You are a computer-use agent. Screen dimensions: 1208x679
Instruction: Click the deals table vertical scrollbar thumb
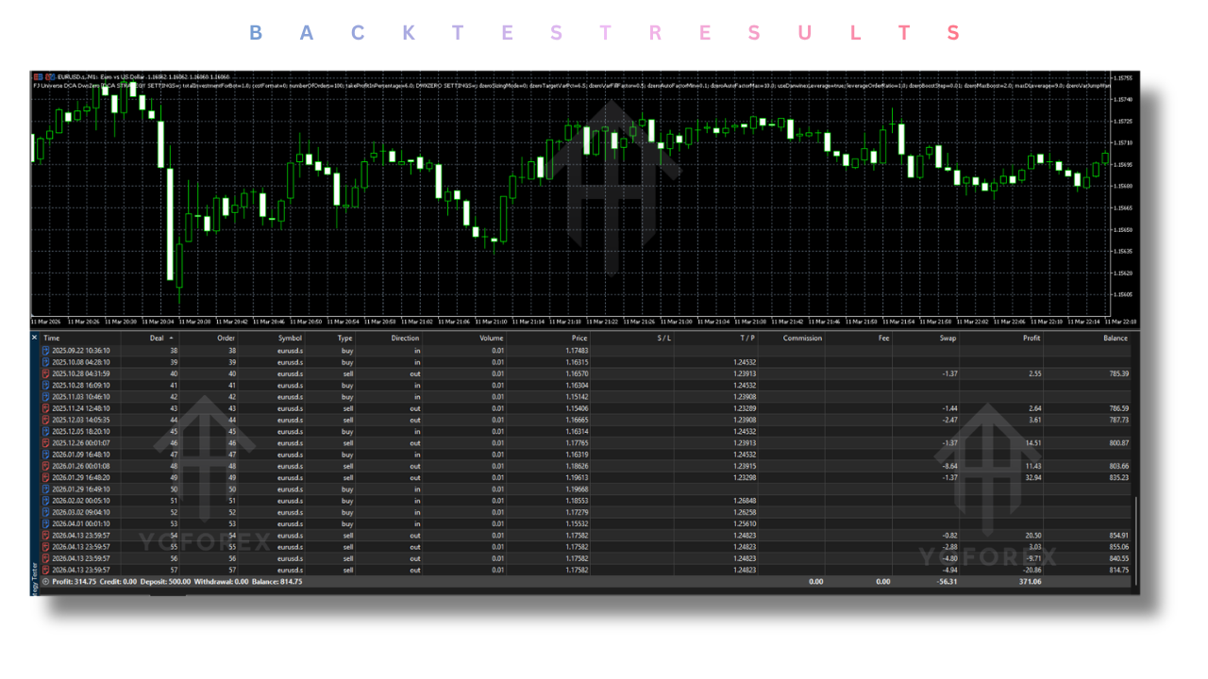(1135, 542)
